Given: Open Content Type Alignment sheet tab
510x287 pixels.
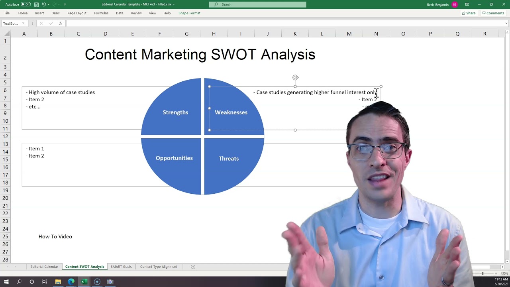Looking at the screenshot, I should click(x=159, y=267).
